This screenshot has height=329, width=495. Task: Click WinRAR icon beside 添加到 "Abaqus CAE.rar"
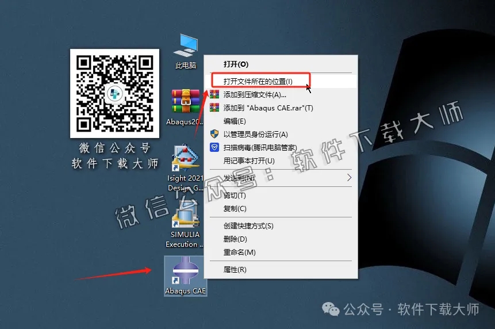pyautogui.click(x=214, y=108)
